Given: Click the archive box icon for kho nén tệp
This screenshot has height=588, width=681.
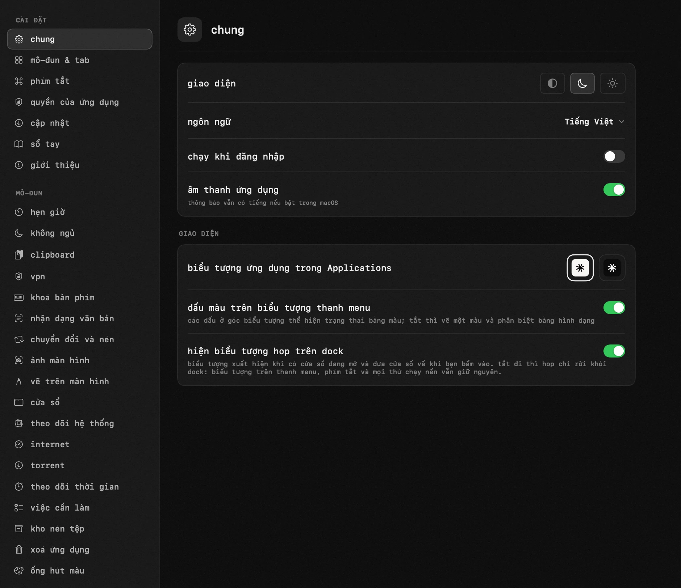Looking at the screenshot, I should coord(19,529).
